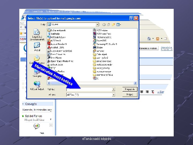Click the favorites star icon in browser

[x=21, y=33]
